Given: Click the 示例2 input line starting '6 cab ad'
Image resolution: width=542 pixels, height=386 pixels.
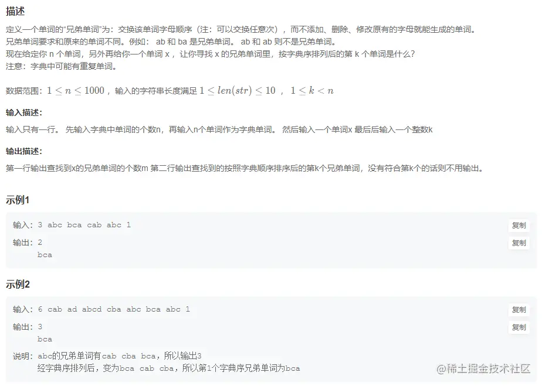Looking at the screenshot, I should pos(114,309).
